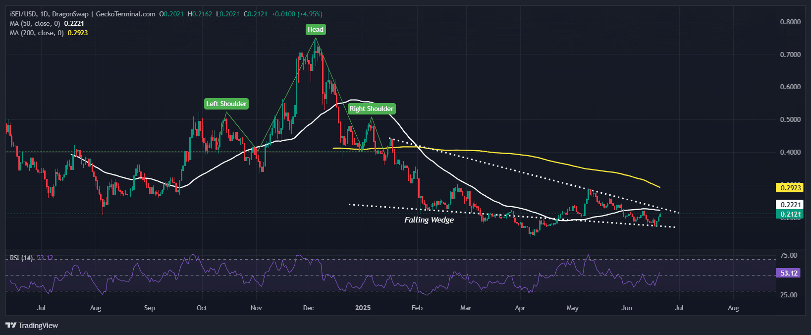The image size is (811, 335).
Task: Click the 0.4000 price axis label
Action: click(x=790, y=152)
